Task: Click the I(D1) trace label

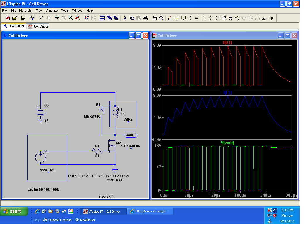Action: click(227, 42)
